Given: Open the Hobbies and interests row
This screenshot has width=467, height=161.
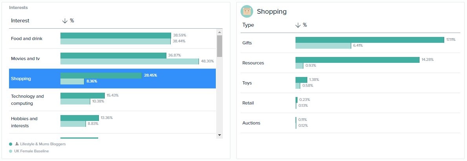Looking at the screenshot, I should (x=112, y=122).
